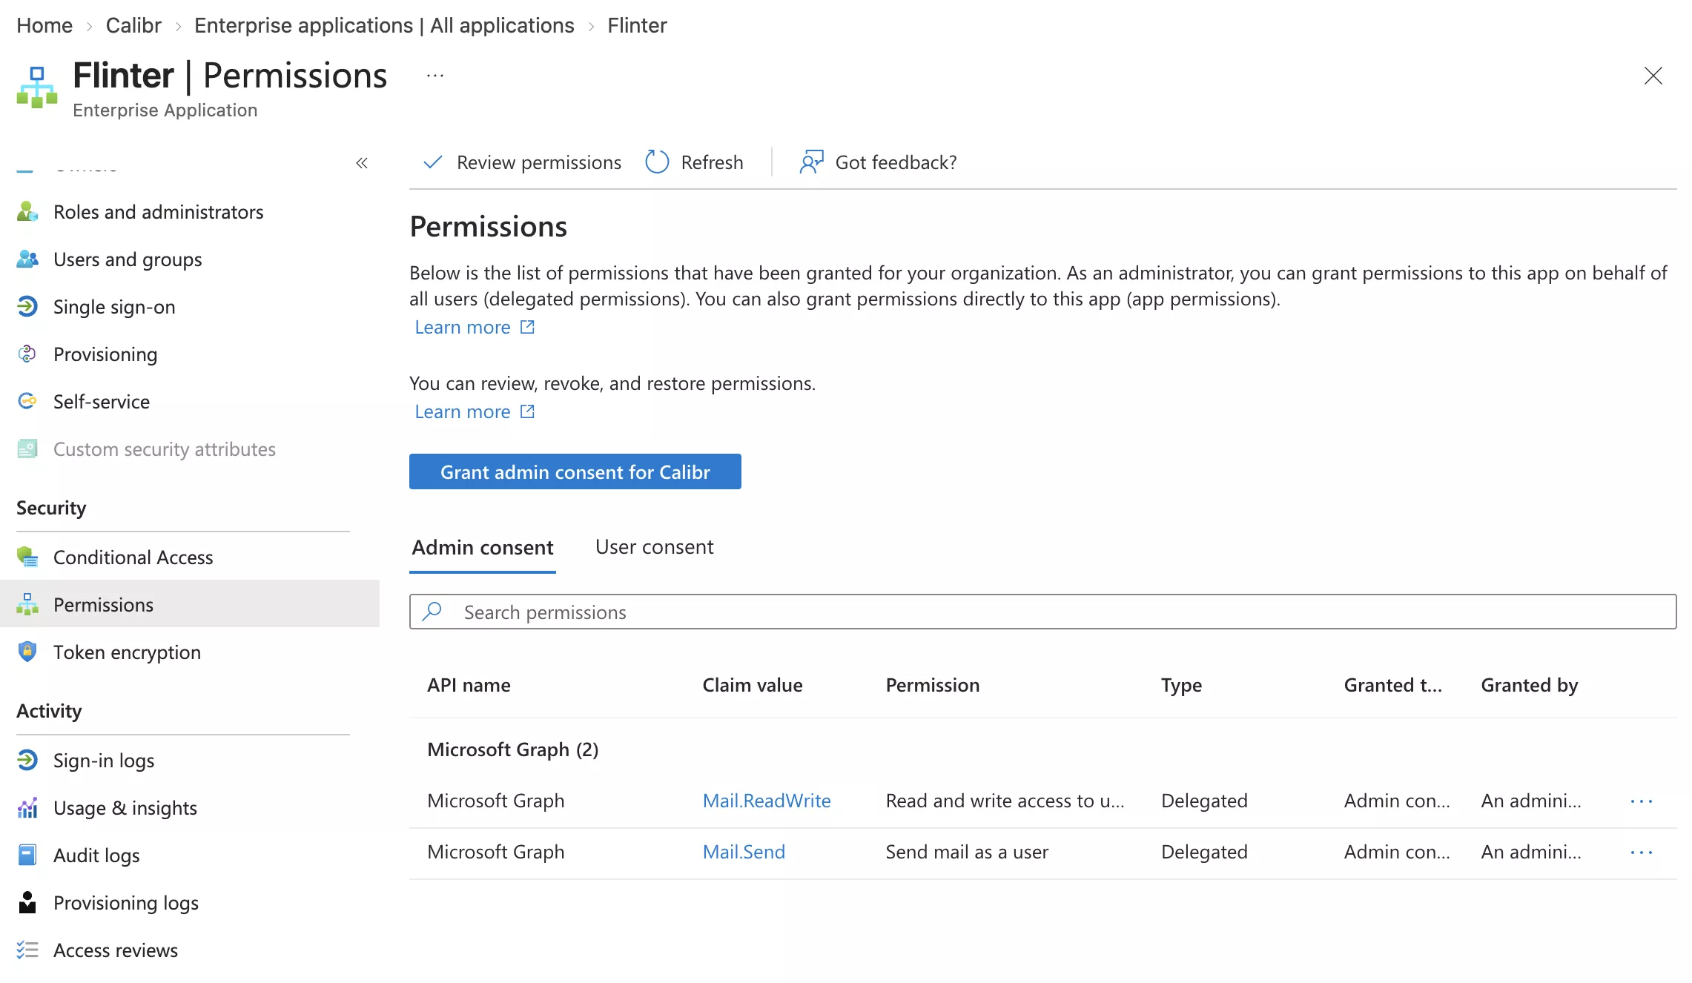Close the Flinter Permissions blade

tap(1653, 76)
